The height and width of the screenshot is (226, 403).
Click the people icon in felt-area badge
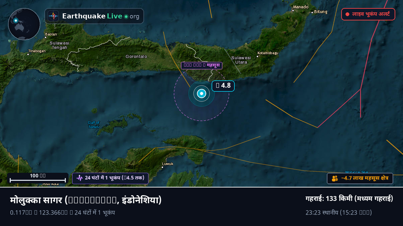[x=335, y=178]
